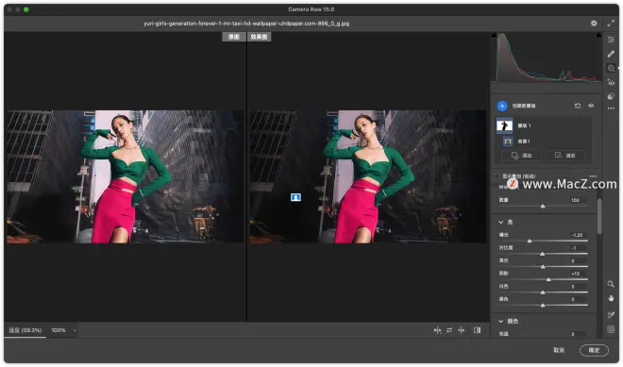
Task: Switch to the After view tab
Action: [x=259, y=37]
